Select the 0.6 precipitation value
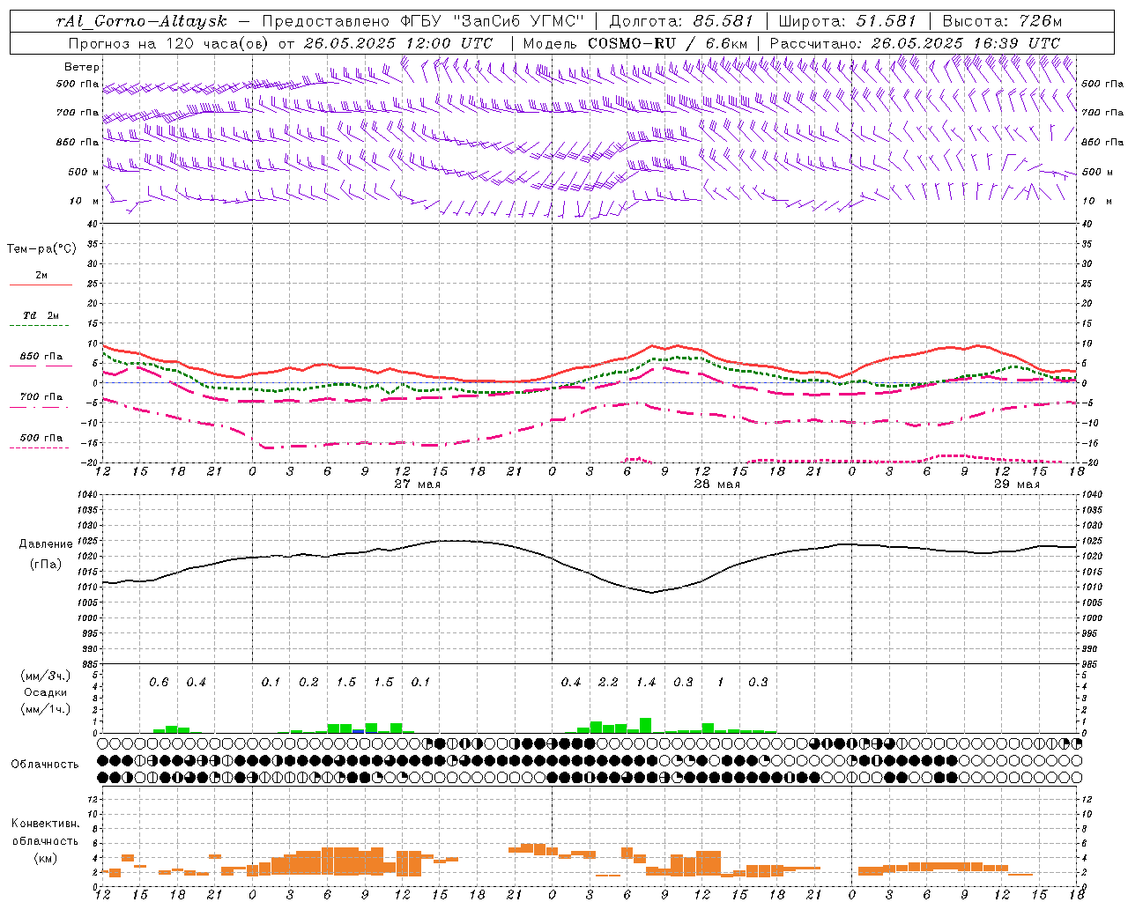The width and height of the screenshot is (1128, 902). point(159,682)
